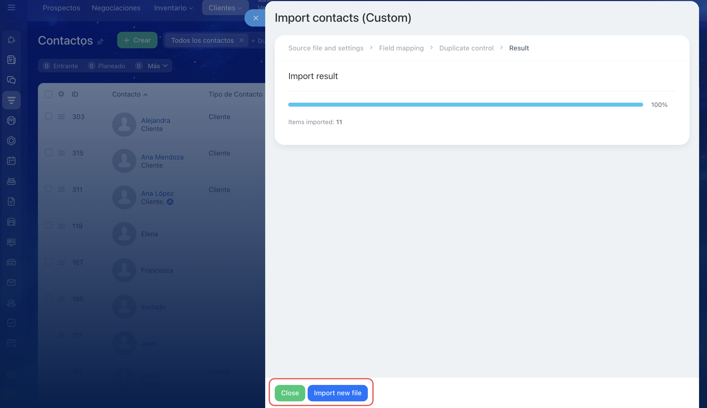
Task: Check the select-all contacts checkbox
Action: point(49,94)
